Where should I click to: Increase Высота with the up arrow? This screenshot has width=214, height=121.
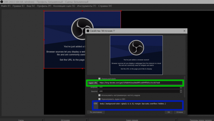(x=181, y=90)
